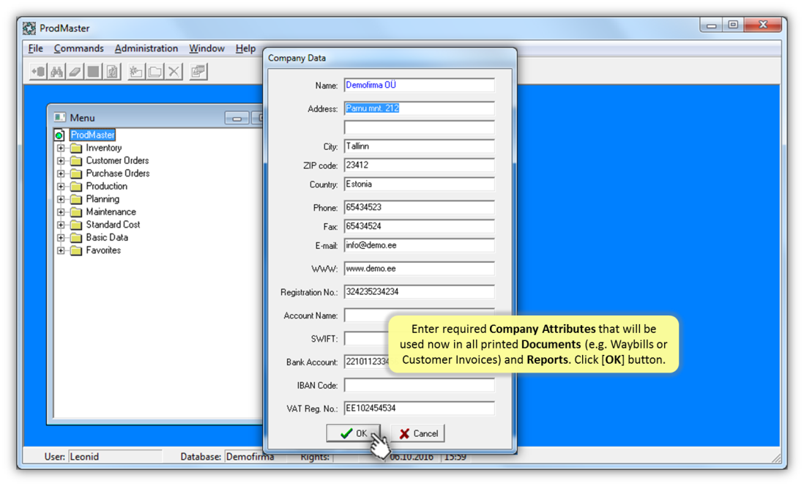Open the File menu
The image size is (804, 486).
(35, 48)
